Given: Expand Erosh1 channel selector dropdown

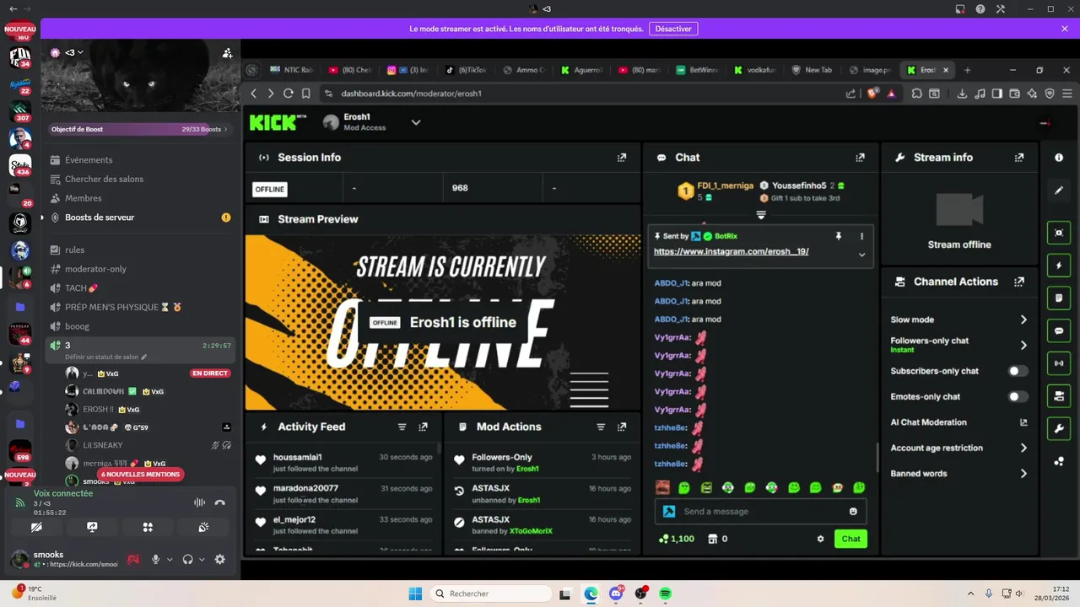Looking at the screenshot, I should pos(416,122).
